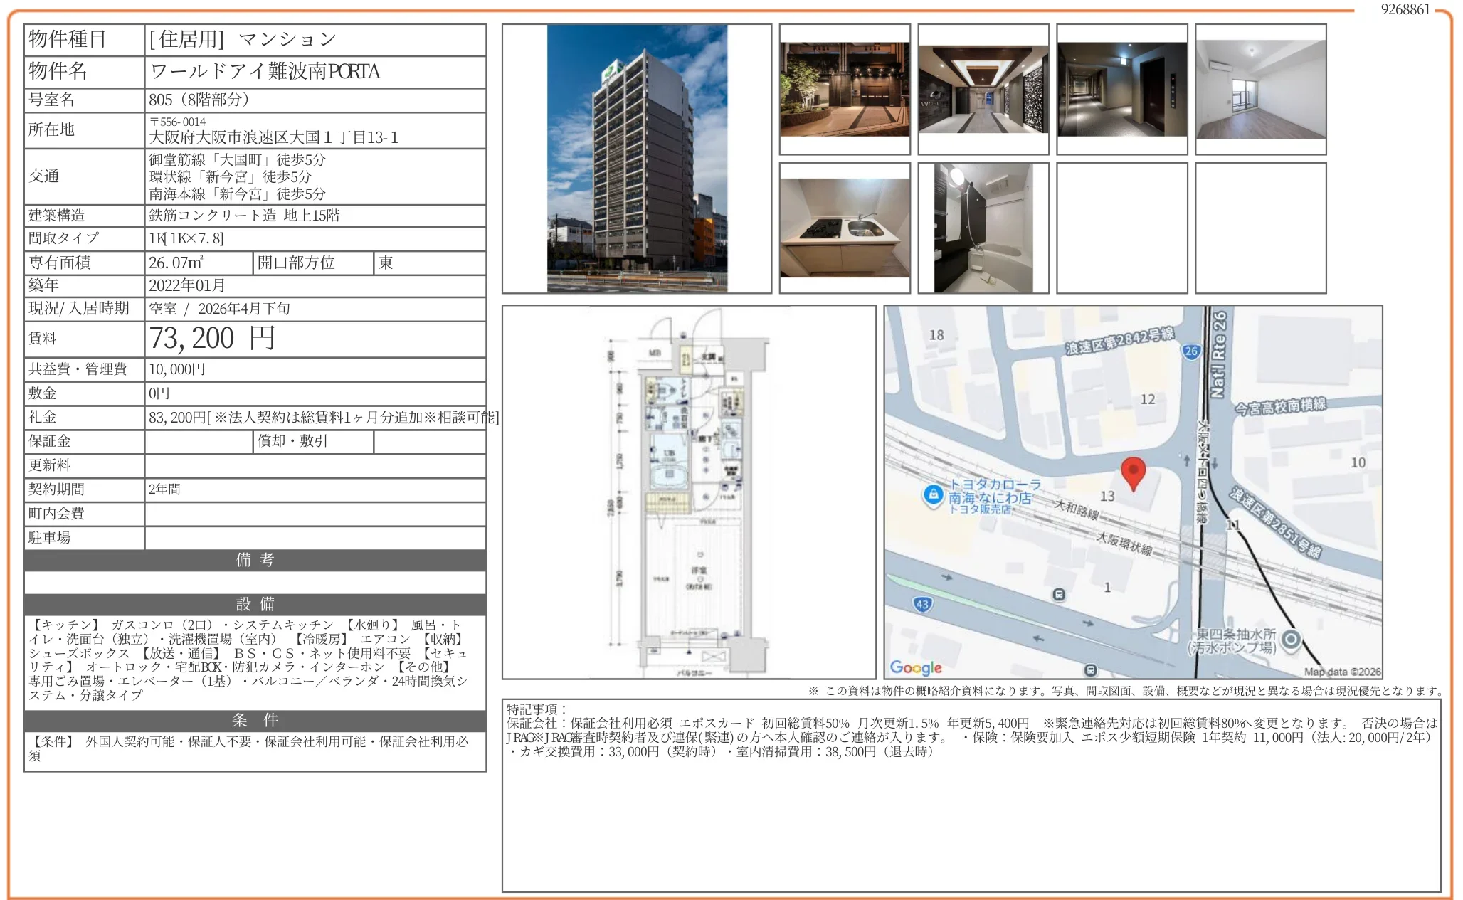Click the Map data ©2026 text
Image resolution: width=1463 pixels, height=900 pixels.
coord(1342,672)
